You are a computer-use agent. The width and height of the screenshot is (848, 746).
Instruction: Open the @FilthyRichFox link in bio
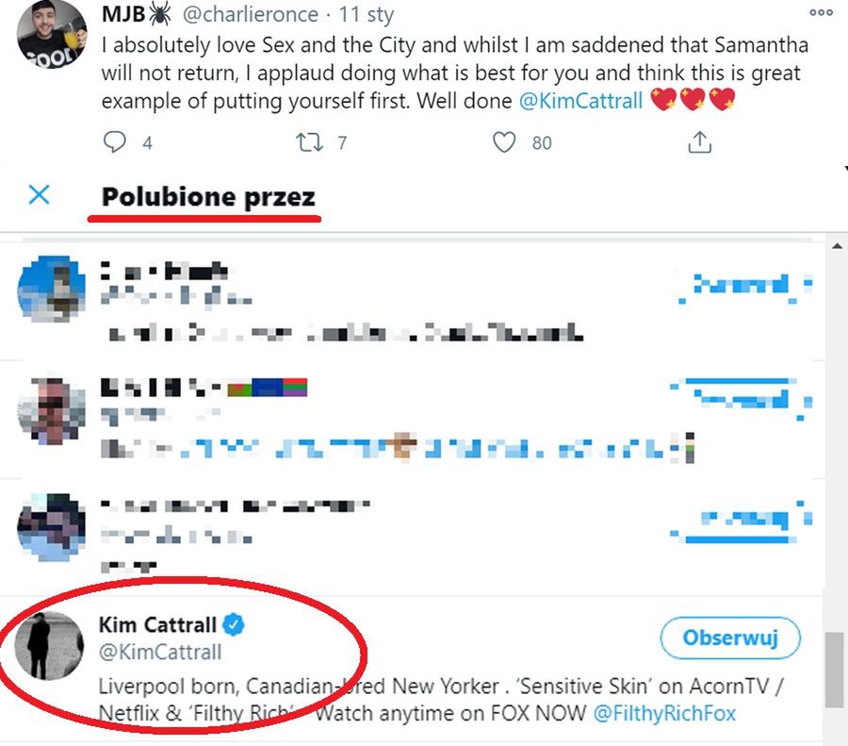pyautogui.click(x=664, y=714)
